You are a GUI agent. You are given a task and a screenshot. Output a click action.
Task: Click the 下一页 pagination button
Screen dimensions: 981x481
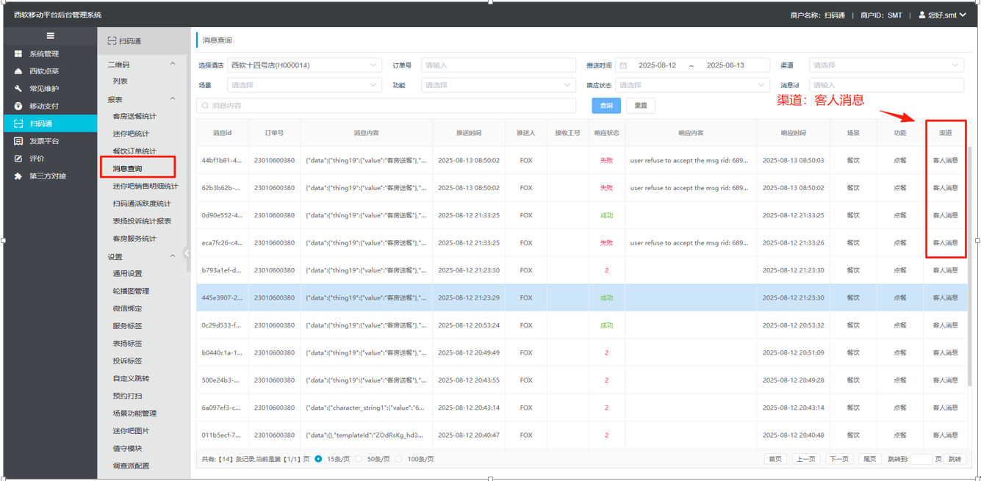838,459
